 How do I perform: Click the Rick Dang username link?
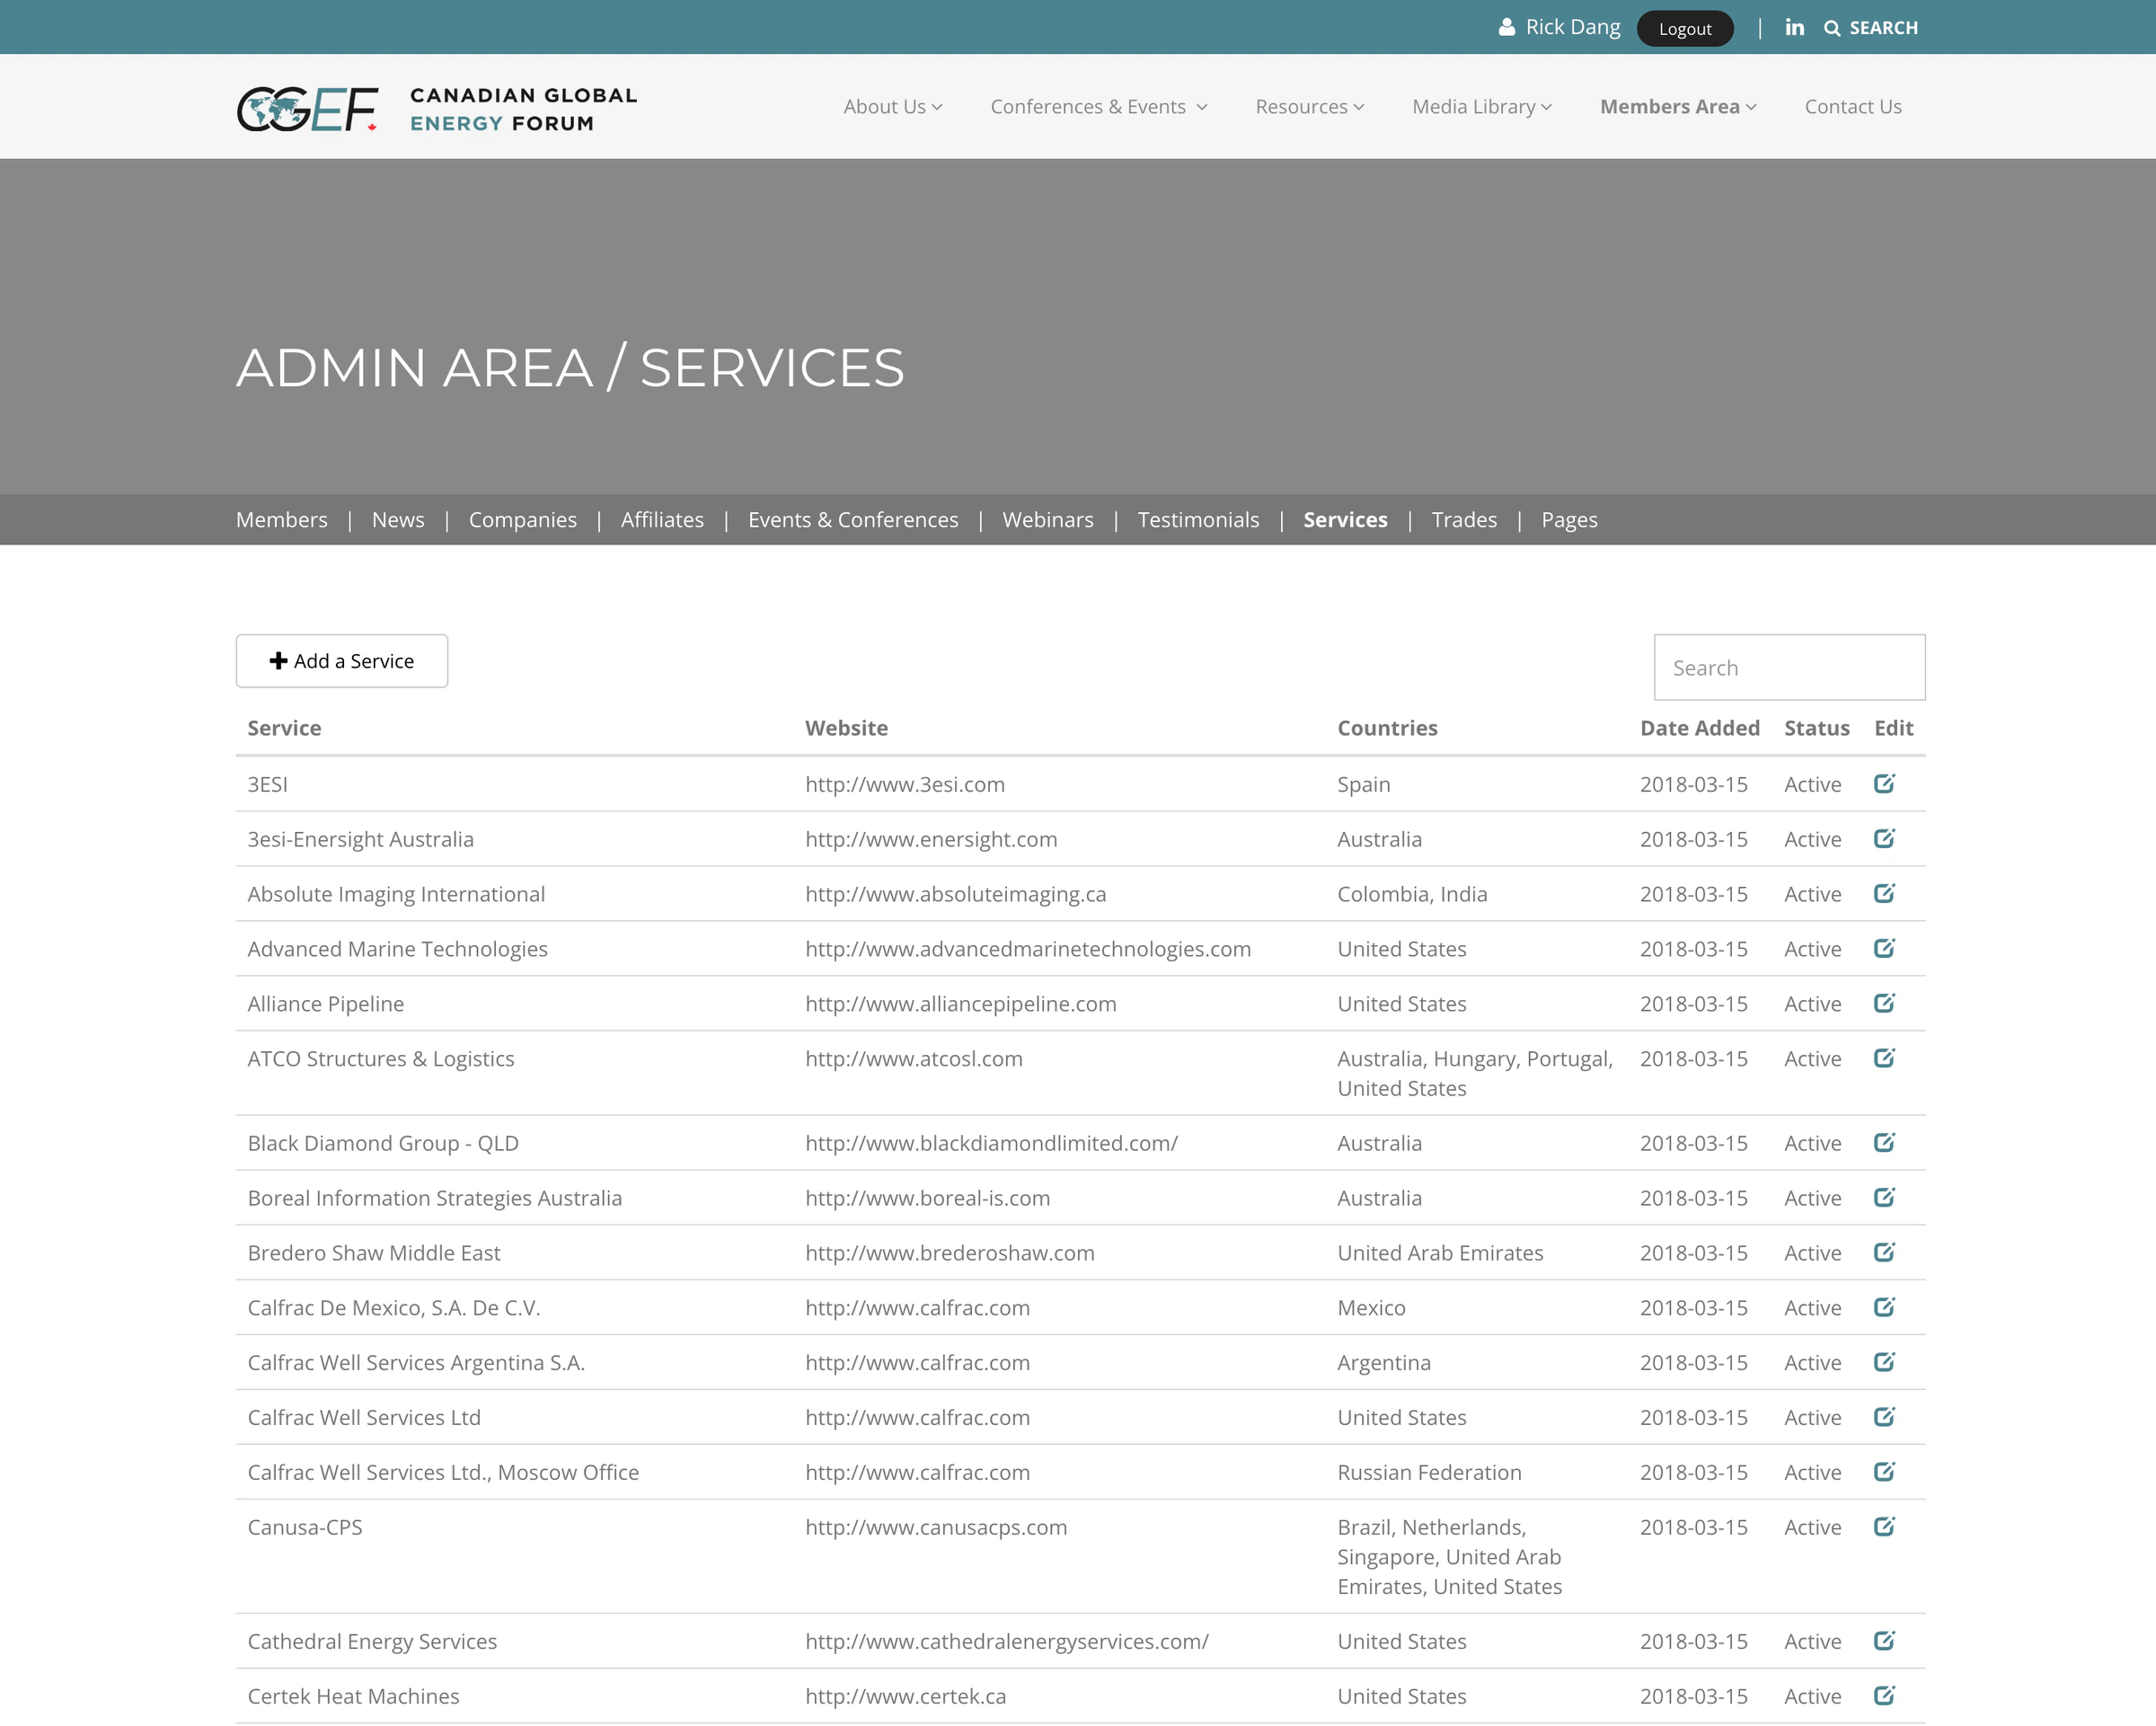(1573, 27)
